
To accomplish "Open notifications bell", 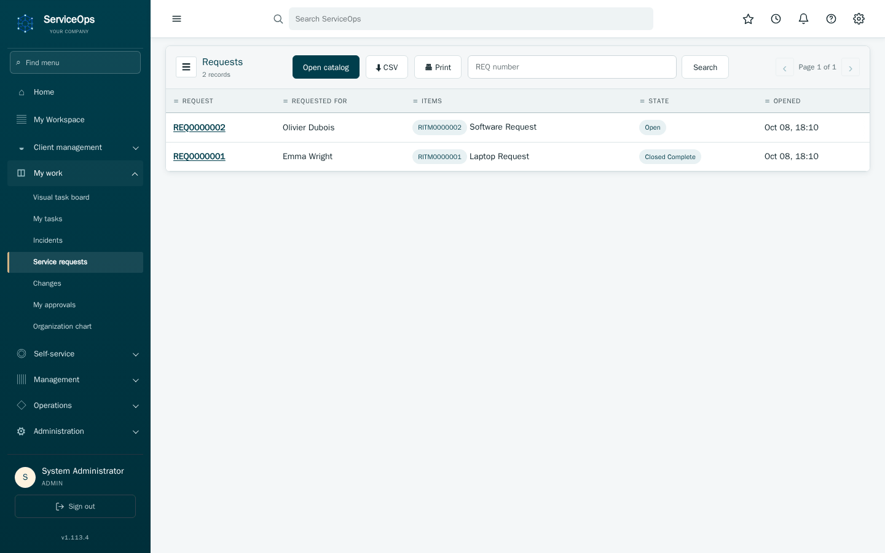I will pyautogui.click(x=803, y=19).
